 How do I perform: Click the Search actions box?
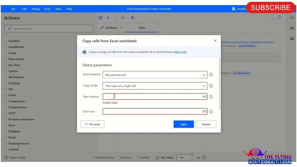pos(49,29)
